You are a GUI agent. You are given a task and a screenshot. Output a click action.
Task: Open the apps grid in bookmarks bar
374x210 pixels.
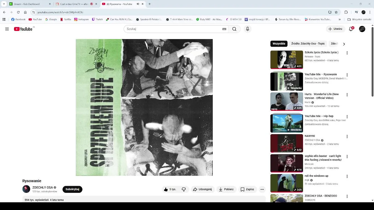4,20
